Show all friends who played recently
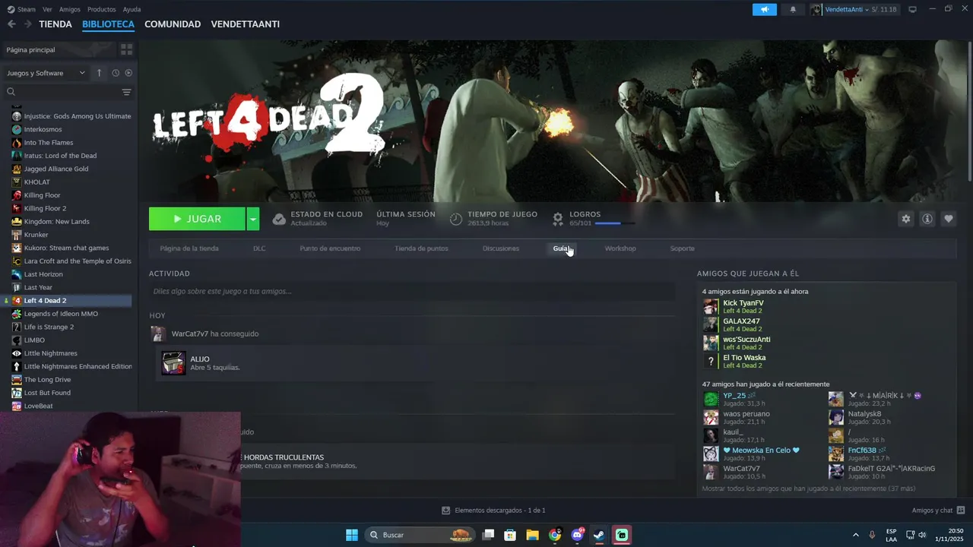The width and height of the screenshot is (973, 547). point(808,489)
